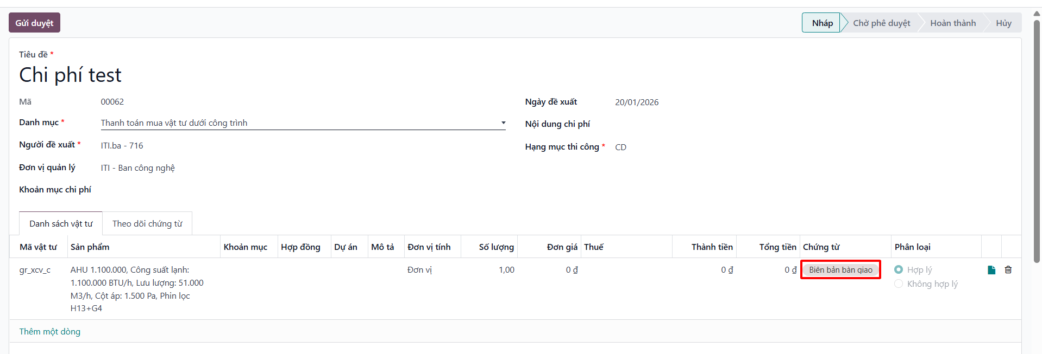1042x354 pixels.
Task: Click the Gửi duyệt button
Action: (x=34, y=23)
